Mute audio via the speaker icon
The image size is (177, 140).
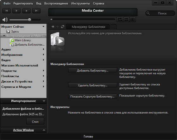pyautogui.click(x=5, y=20)
